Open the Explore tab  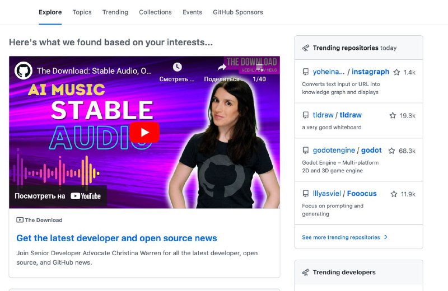(x=50, y=12)
